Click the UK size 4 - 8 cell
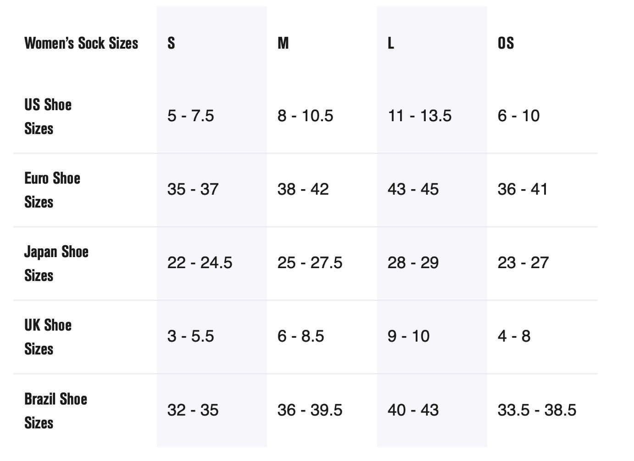Image resolution: width=634 pixels, height=461 pixels. coord(514,336)
